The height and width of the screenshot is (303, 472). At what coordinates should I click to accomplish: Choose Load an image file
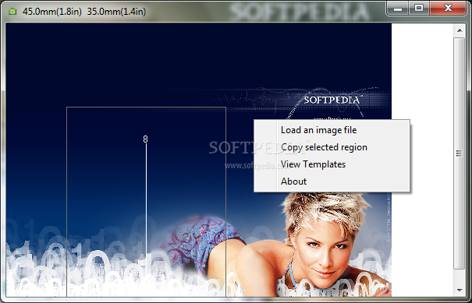coord(332,130)
